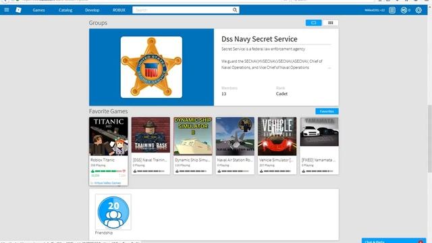432x243 pixels.
Task: Open the Dss Navy Secret Service group
Action: (x=259, y=39)
